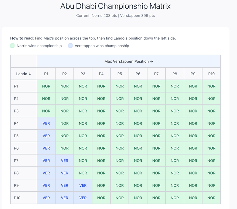Viewport: 237px width, 209px height.
Task: Click the Lando column header cell
Action: 24,74
